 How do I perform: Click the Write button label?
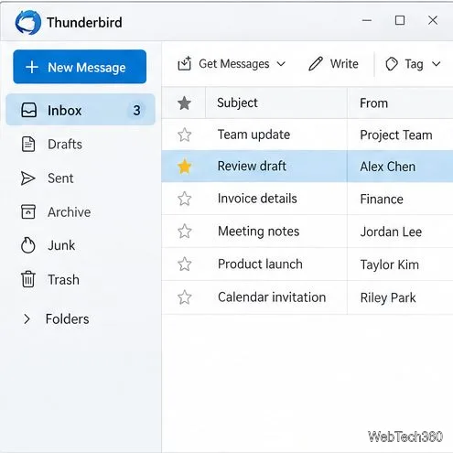pos(344,64)
